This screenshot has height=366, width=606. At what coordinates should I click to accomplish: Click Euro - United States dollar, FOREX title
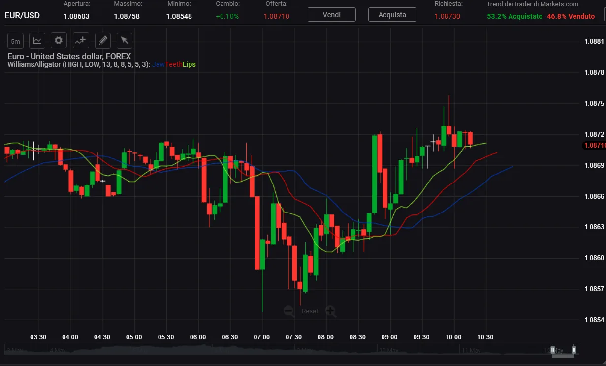[x=69, y=56]
